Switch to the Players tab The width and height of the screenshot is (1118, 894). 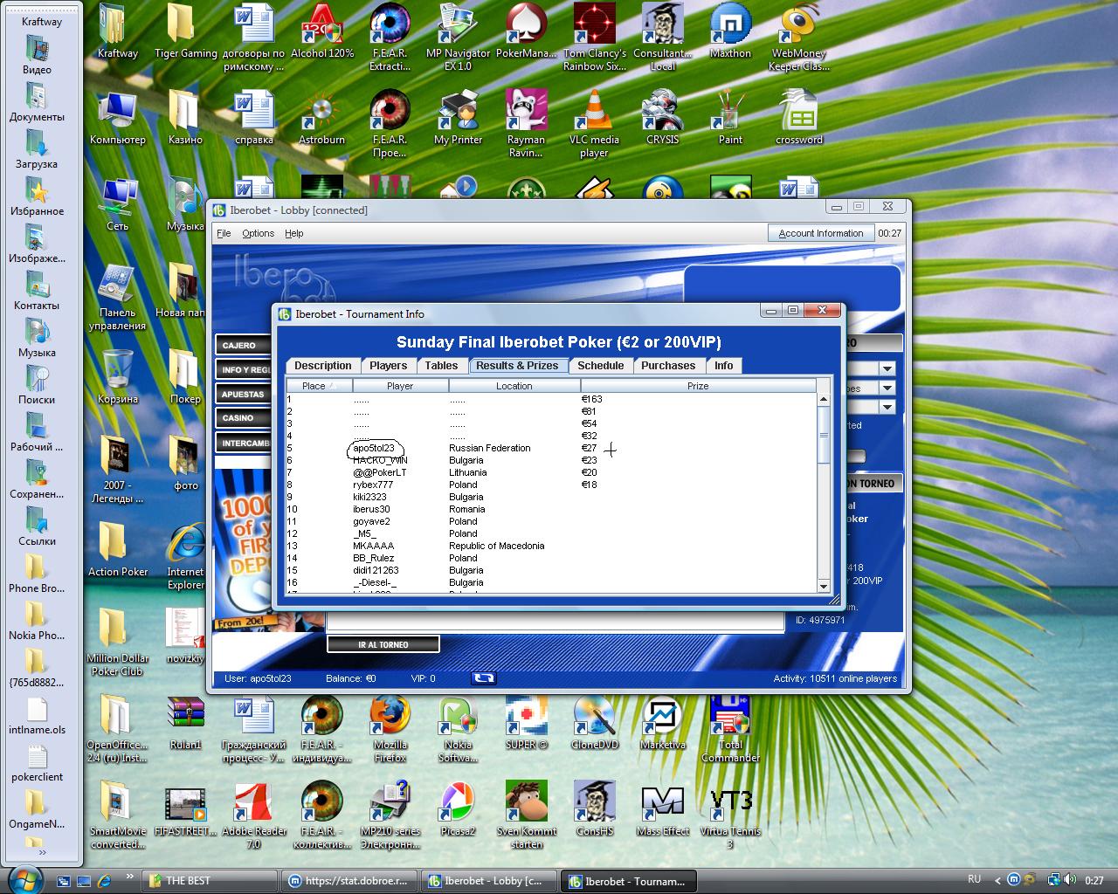(x=388, y=366)
